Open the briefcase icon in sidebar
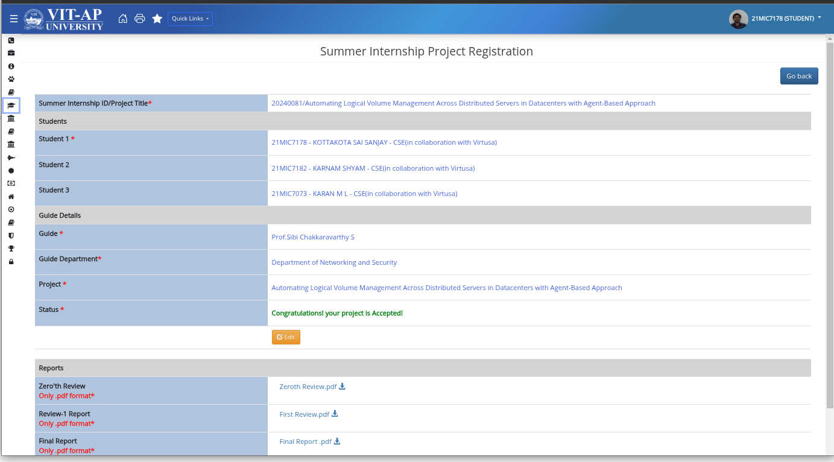The height and width of the screenshot is (462, 834). [11, 53]
